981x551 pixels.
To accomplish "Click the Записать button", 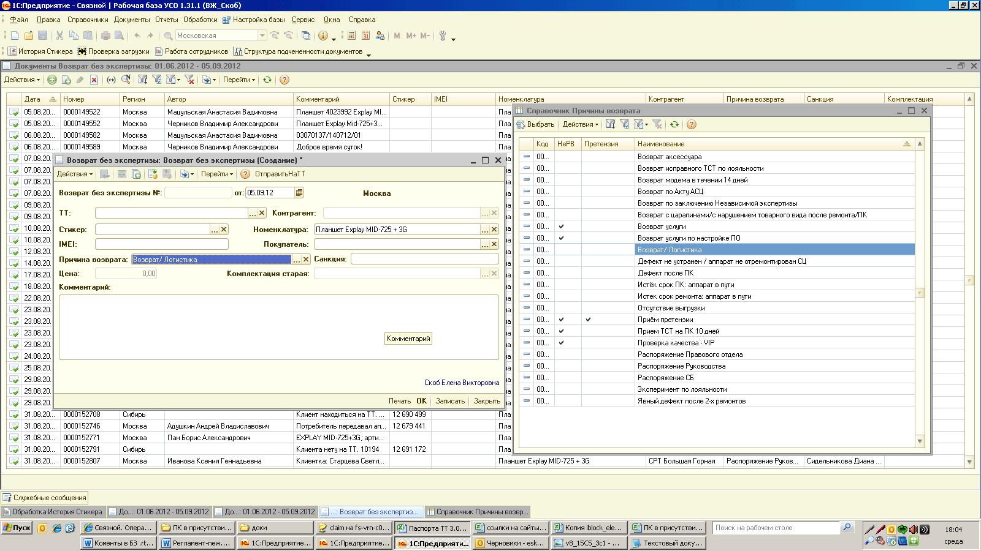I will 450,401.
